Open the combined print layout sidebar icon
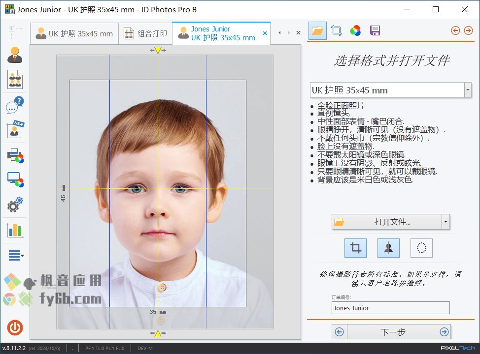480x354 pixels. (15, 79)
